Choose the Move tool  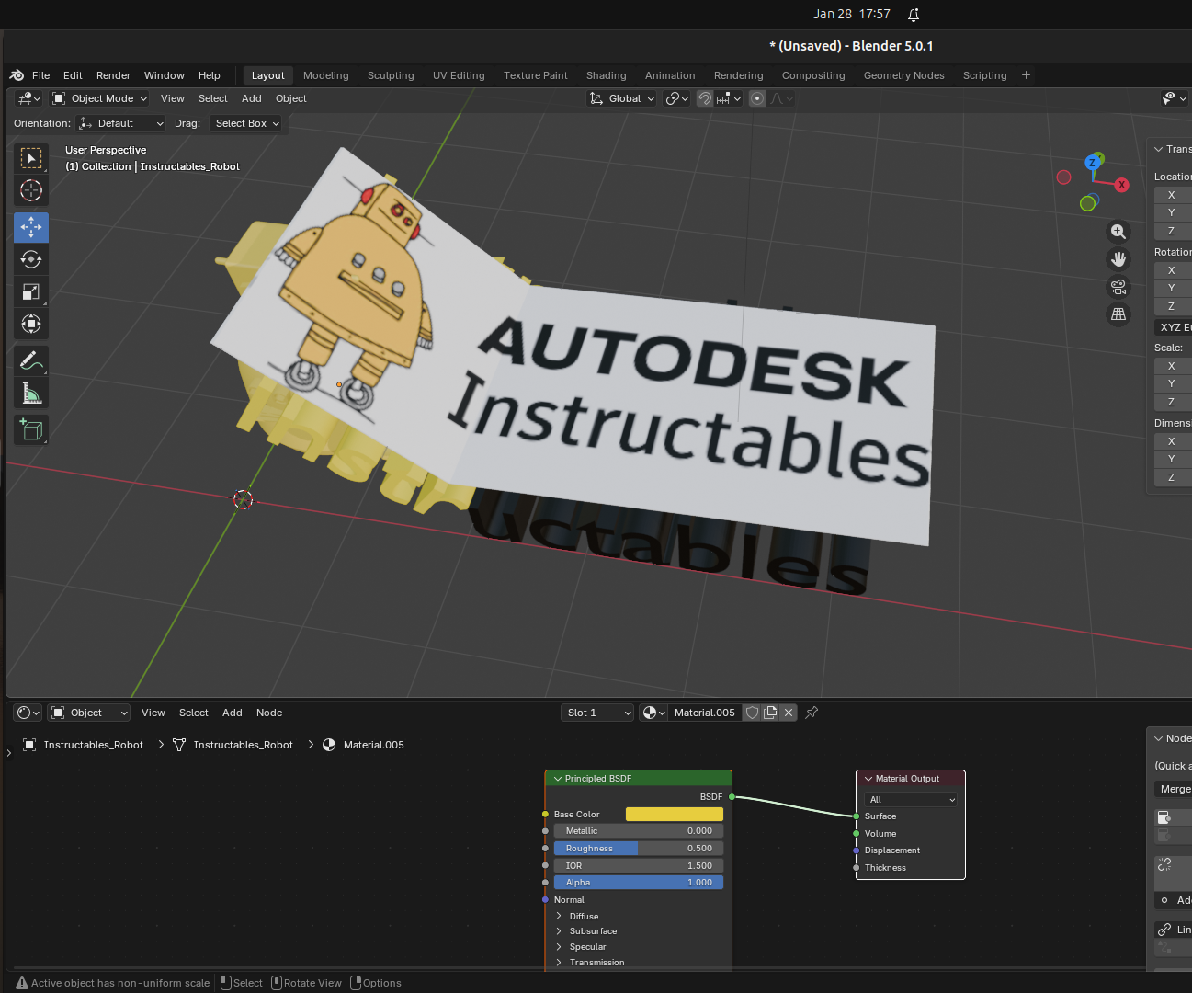coord(31,227)
